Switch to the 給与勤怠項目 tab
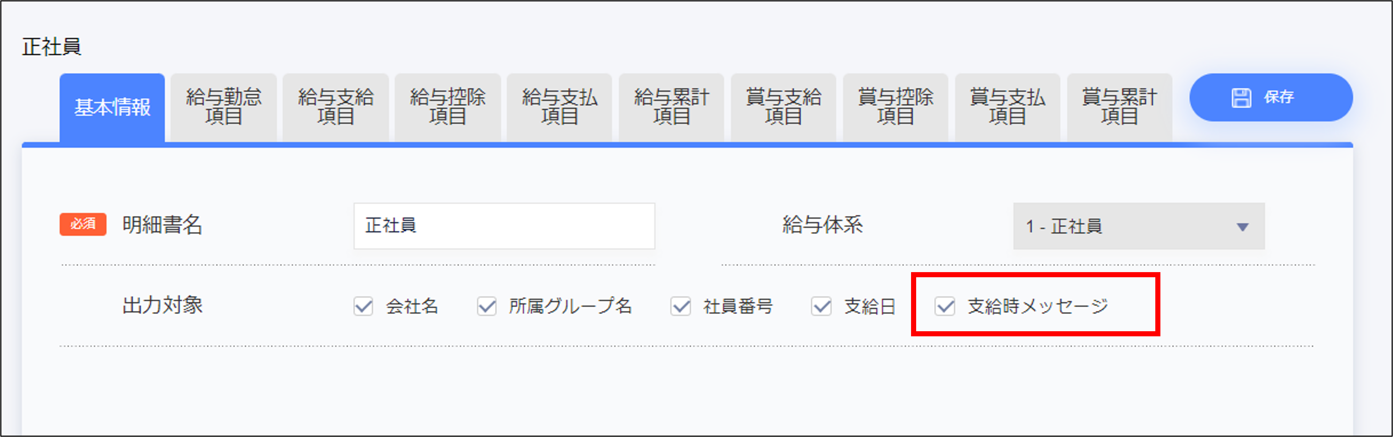This screenshot has height=437, width=1393. [x=223, y=106]
